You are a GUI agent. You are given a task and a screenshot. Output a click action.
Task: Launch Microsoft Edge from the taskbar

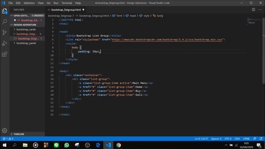pos(98,145)
